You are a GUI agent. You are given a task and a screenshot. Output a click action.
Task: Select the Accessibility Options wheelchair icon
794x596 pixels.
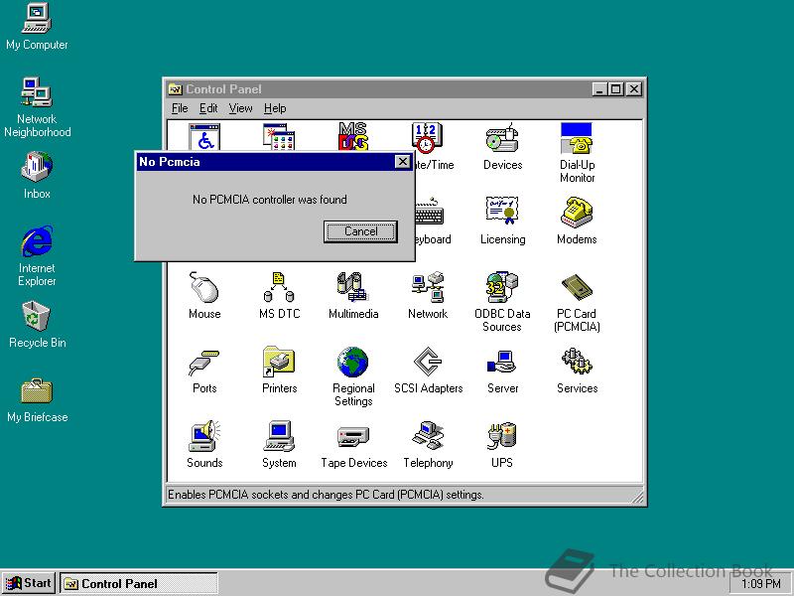204,136
